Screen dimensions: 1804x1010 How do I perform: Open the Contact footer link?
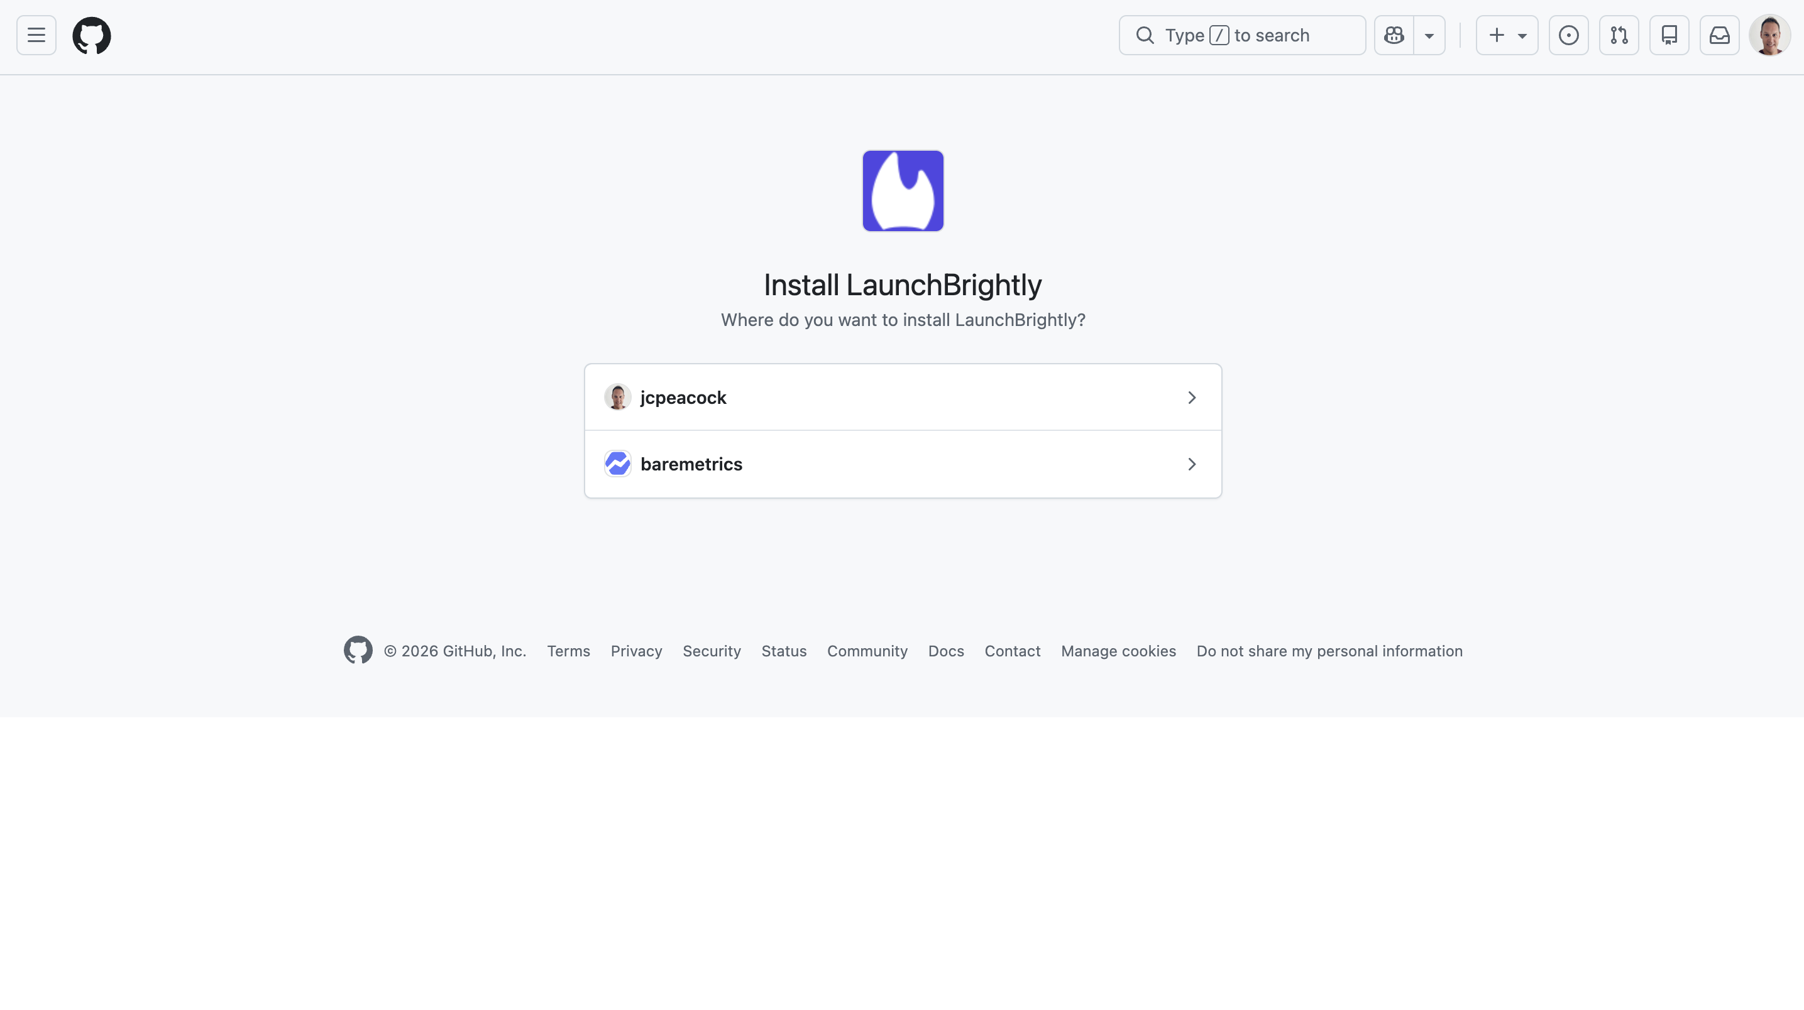click(1012, 651)
